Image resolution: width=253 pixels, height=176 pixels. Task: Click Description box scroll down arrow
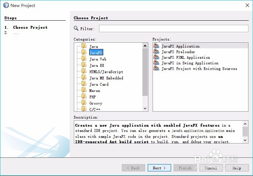point(245,140)
